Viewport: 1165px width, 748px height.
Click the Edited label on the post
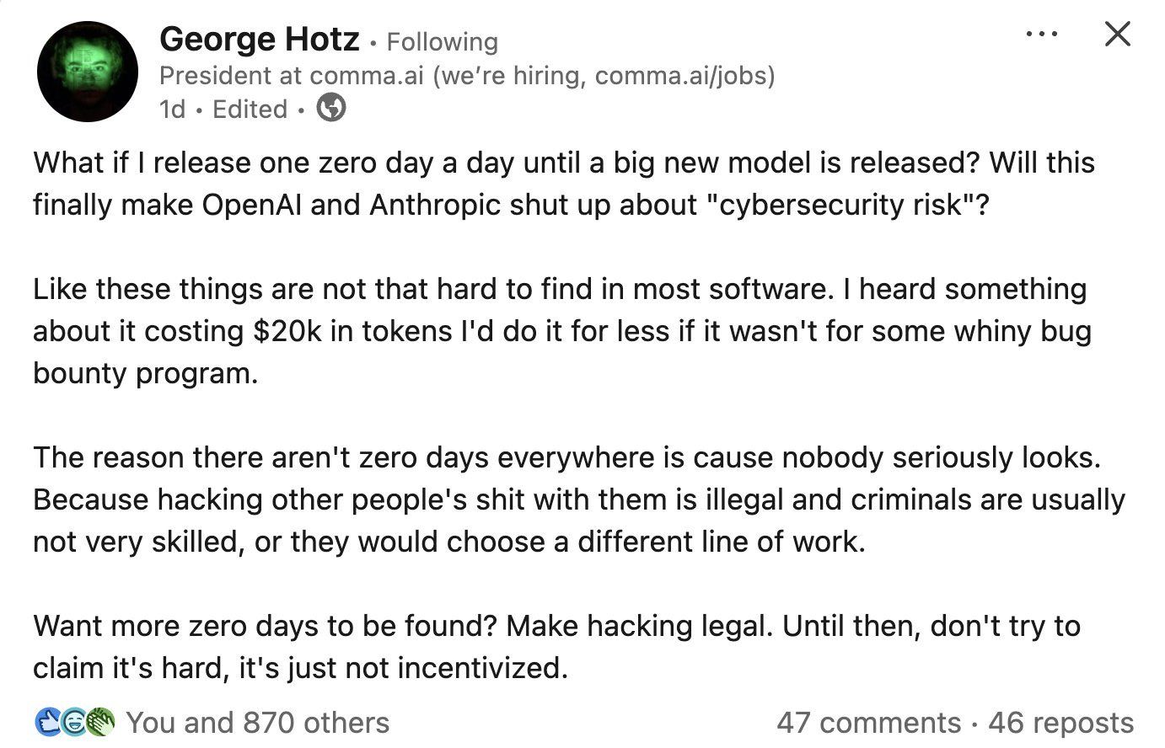(x=250, y=110)
